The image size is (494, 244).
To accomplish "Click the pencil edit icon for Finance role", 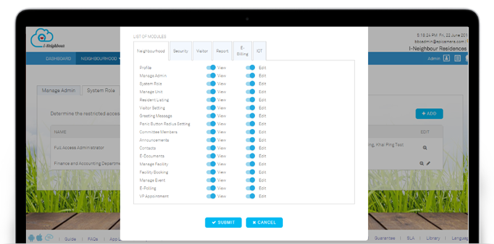I will point(428,163).
